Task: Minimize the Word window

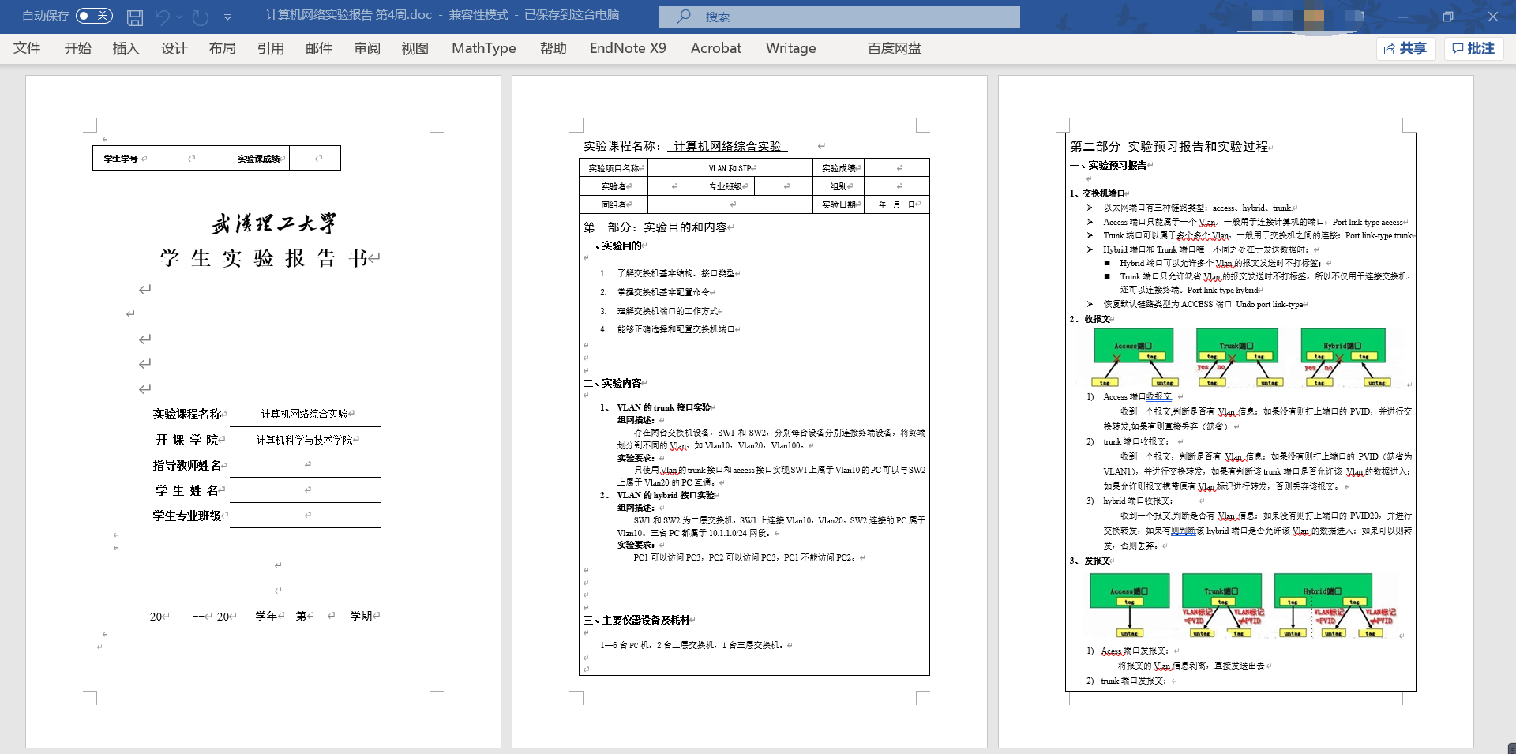Action: (1402, 17)
